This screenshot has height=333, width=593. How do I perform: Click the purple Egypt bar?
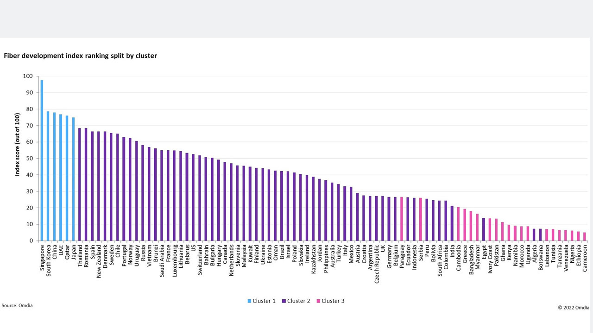[x=483, y=229]
